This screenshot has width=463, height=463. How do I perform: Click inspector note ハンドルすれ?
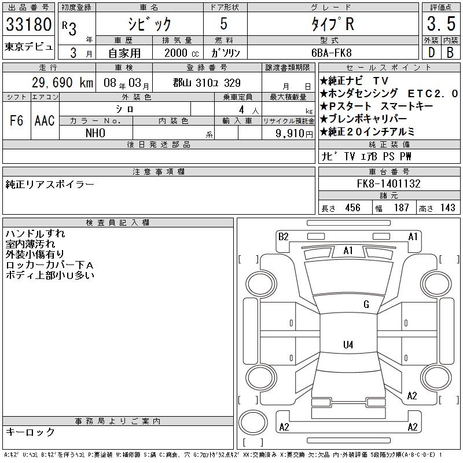(35, 234)
